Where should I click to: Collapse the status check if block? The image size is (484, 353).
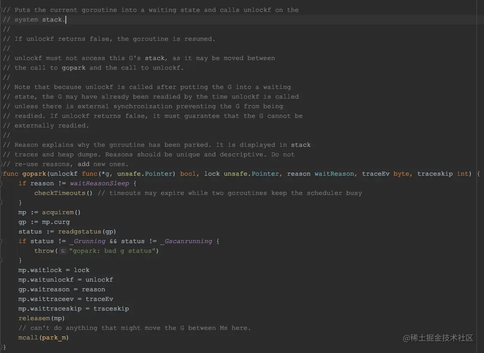click(2, 241)
